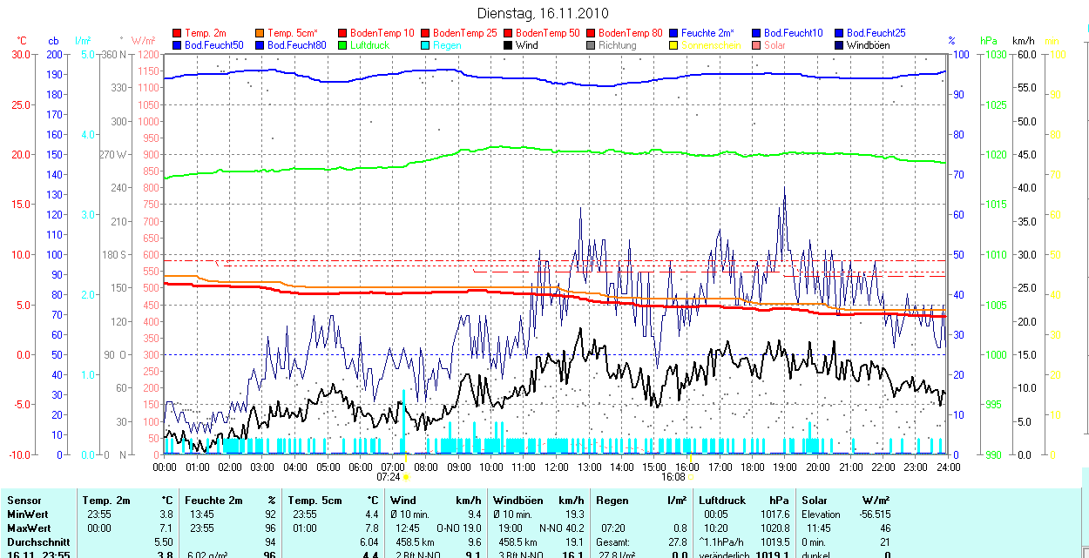1089x558 pixels.
Task: Click the black Wind legend square
Action: (509, 45)
